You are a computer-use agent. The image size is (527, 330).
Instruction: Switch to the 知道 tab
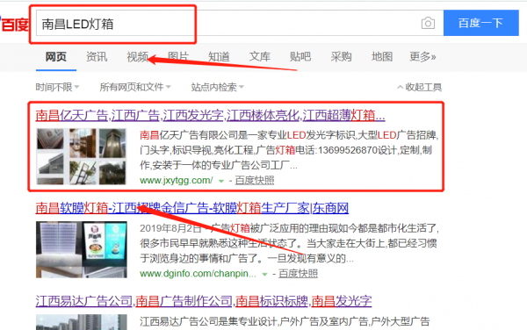(x=219, y=57)
